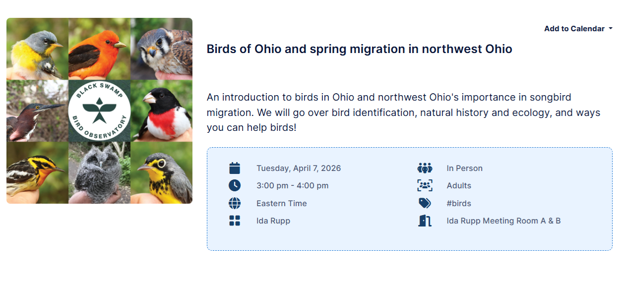Image resolution: width=619 pixels, height=281 pixels.
Task: Click the orange scarlet tanager photo
Action: click(x=99, y=49)
